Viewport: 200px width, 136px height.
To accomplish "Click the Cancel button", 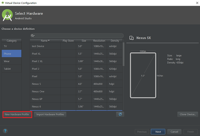I will [174, 132].
